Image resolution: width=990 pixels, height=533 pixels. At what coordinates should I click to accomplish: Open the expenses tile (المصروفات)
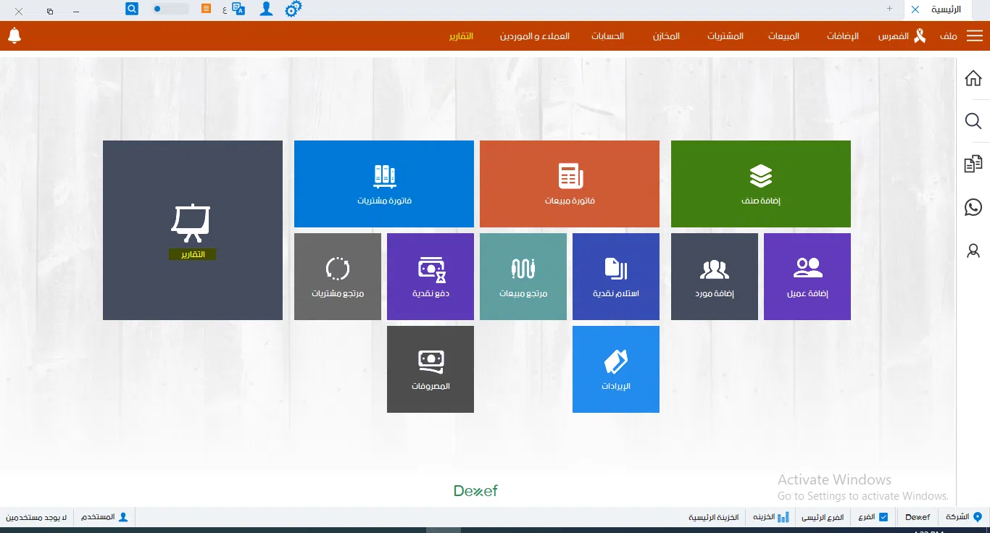[x=430, y=369]
